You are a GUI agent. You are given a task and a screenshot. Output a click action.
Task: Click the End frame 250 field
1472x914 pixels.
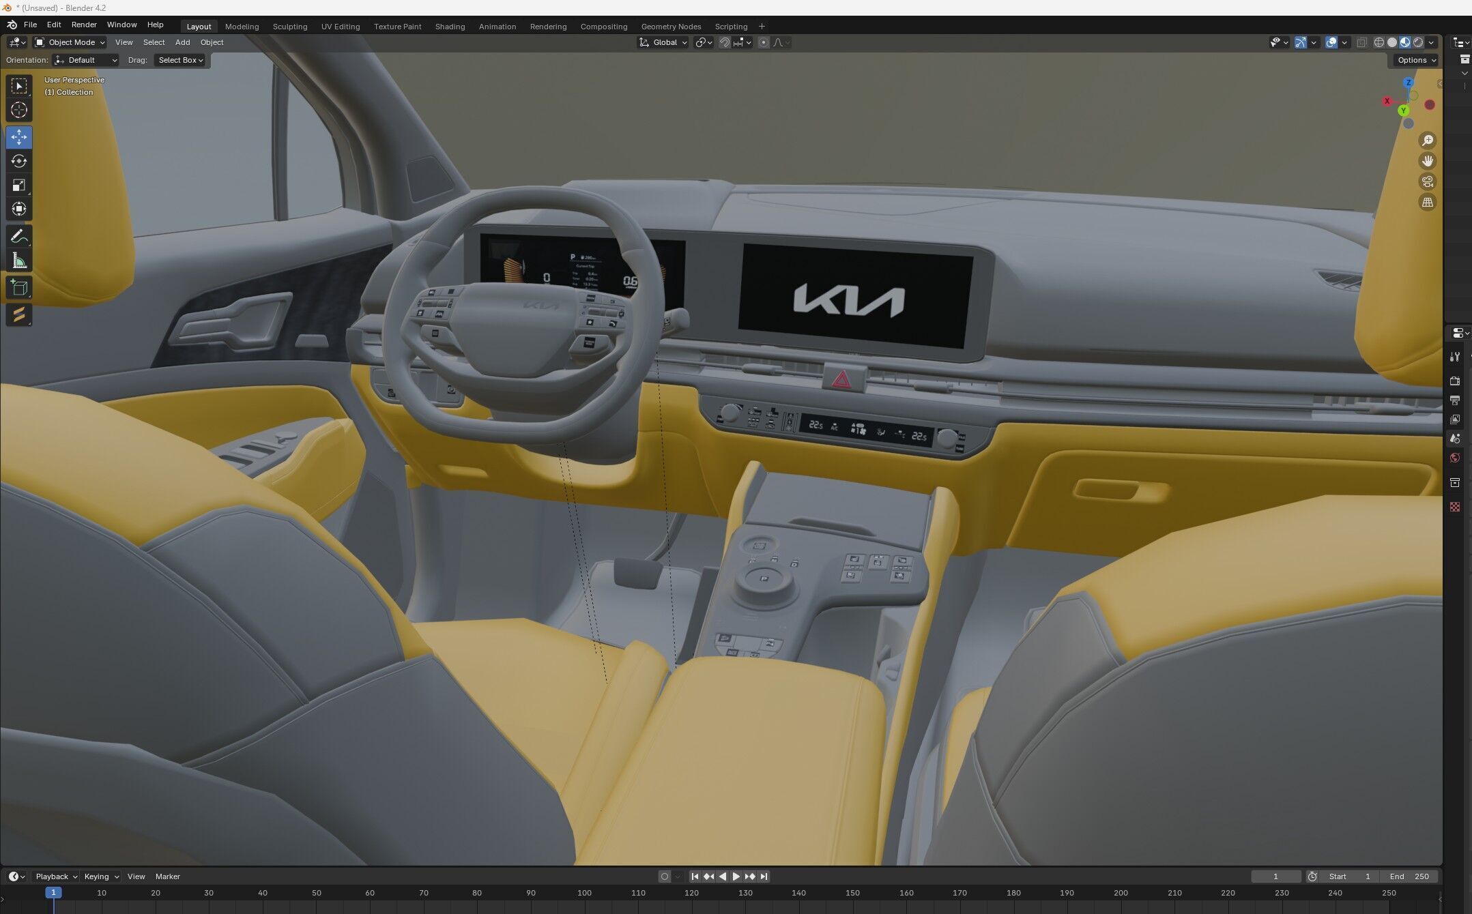tap(1409, 876)
